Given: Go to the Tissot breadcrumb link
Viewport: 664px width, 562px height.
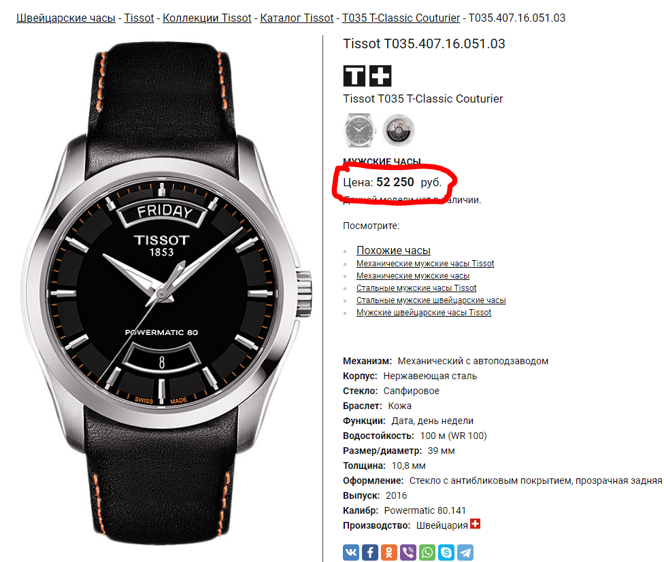Looking at the screenshot, I should coord(139,18).
